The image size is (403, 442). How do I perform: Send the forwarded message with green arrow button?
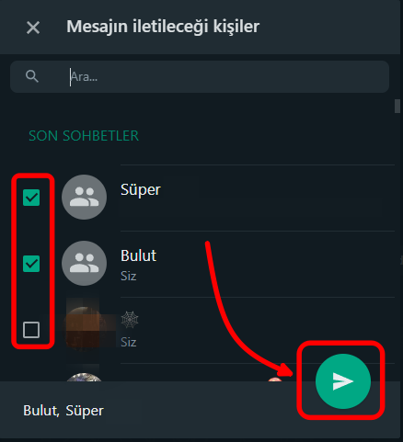pos(343,381)
